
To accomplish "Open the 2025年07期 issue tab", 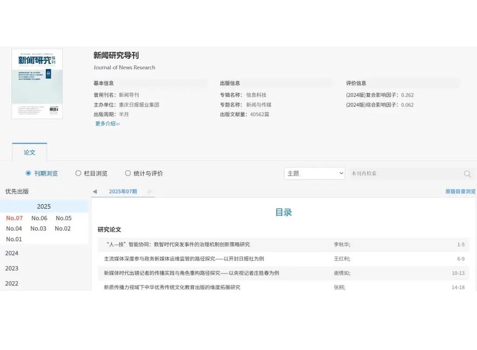I will click(x=123, y=192).
